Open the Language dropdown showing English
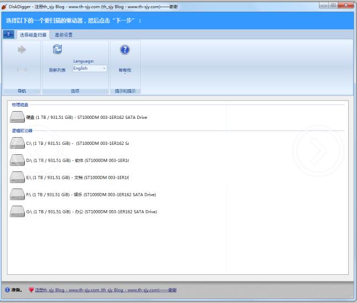This screenshot has height=303, width=357. (x=90, y=69)
